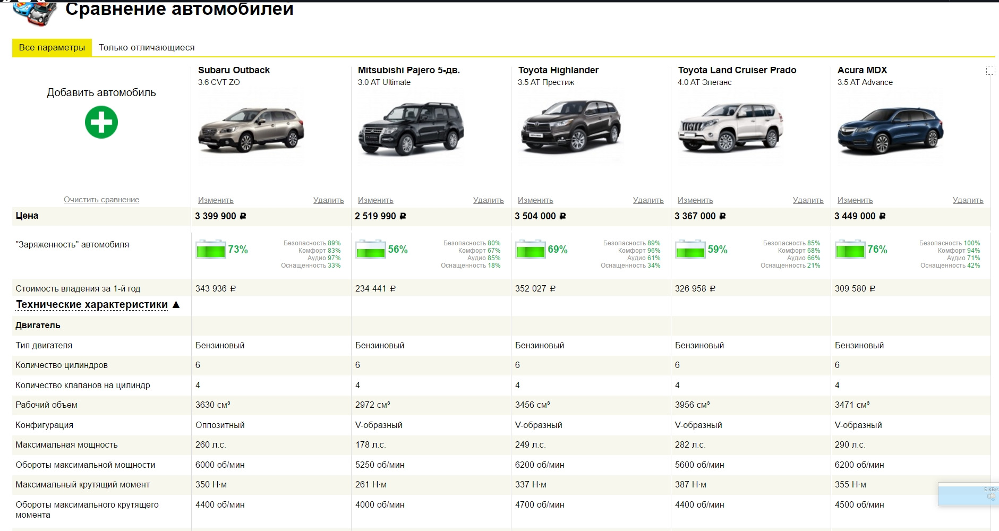
Task: Click Изменить under Mitsubishi Pajero
Action: [x=375, y=200]
